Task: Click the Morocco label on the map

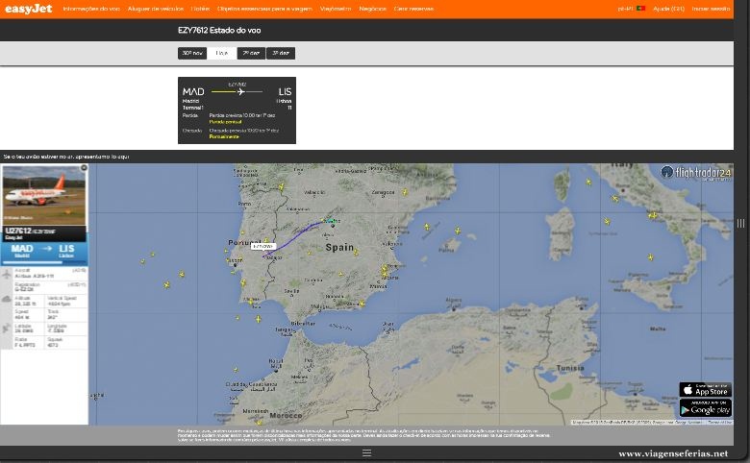Action: click(x=286, y=416)
